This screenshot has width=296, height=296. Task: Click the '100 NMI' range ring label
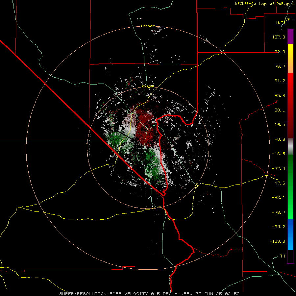(148, 26)
